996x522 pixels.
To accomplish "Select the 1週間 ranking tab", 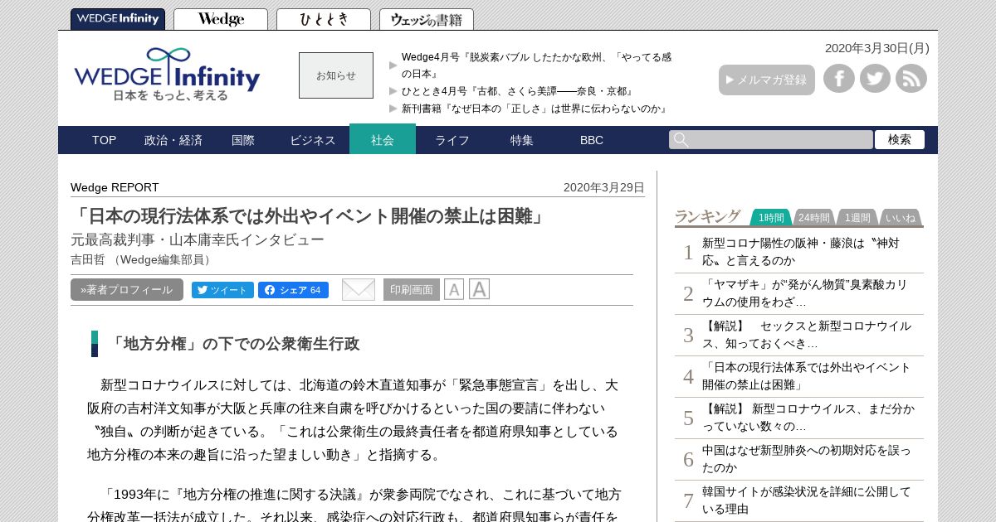I will [x=857, y=217].
